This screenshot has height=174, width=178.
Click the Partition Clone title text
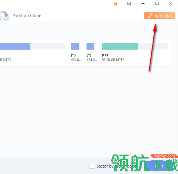[27, 16]
